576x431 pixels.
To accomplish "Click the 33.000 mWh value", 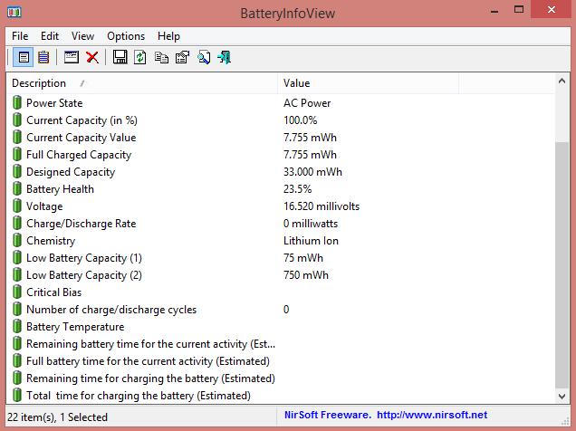I will pos(312,171).
